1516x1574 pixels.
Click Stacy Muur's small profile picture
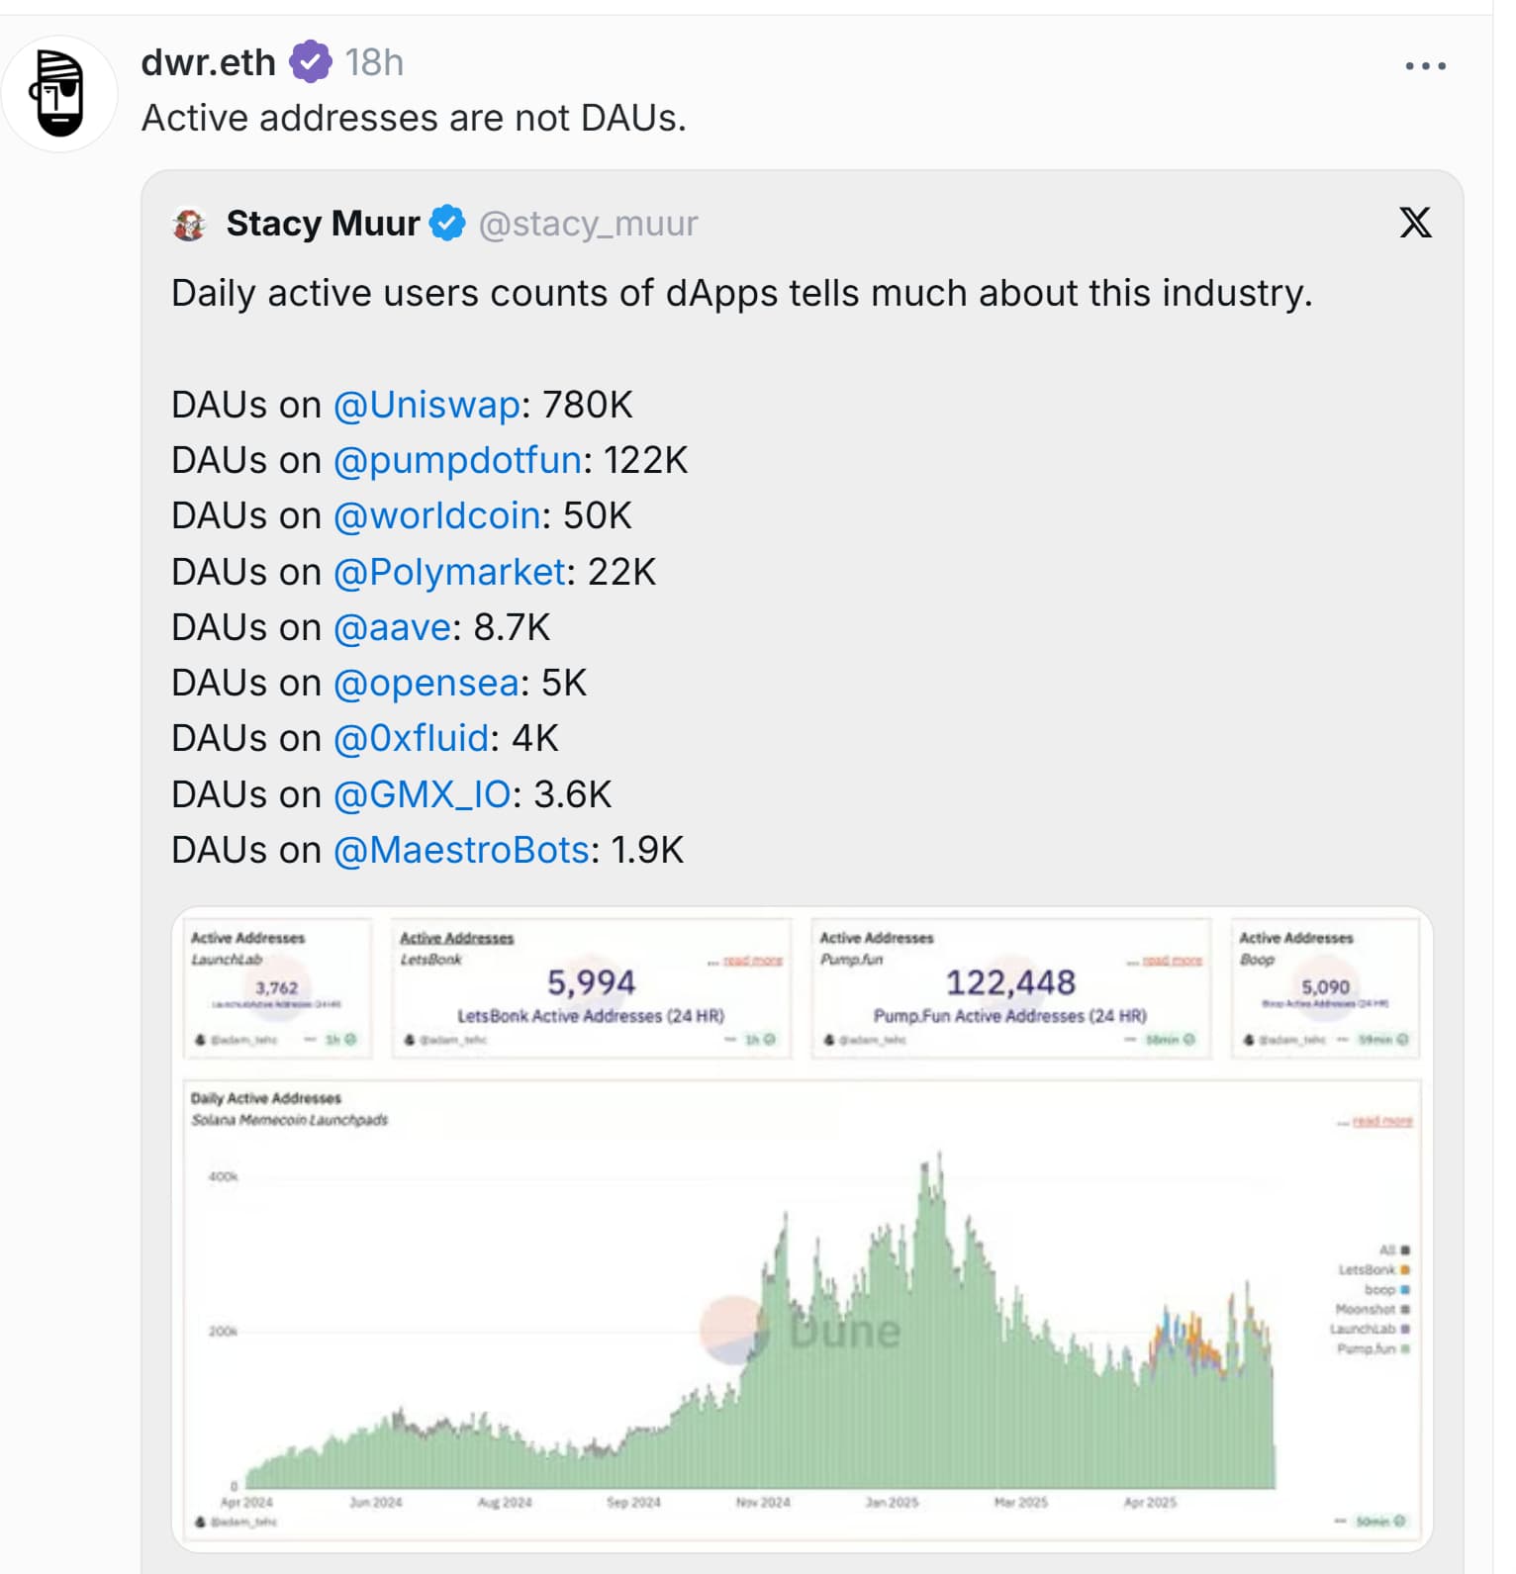point(189,225)
